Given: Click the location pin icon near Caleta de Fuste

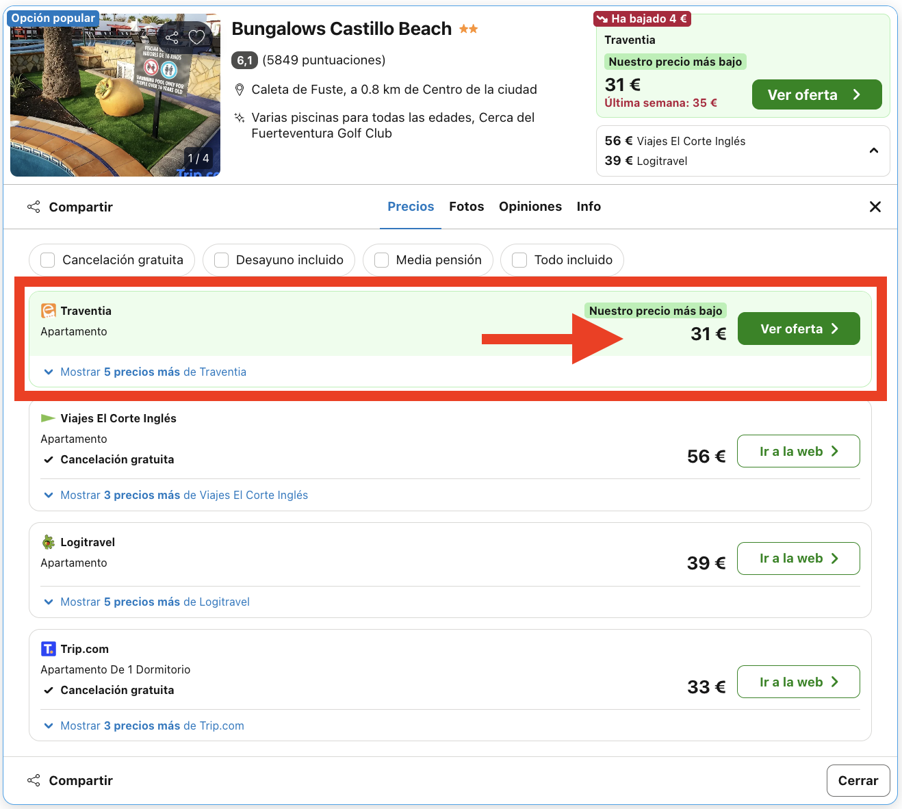Looking at the screenshot, I should 240,89.
